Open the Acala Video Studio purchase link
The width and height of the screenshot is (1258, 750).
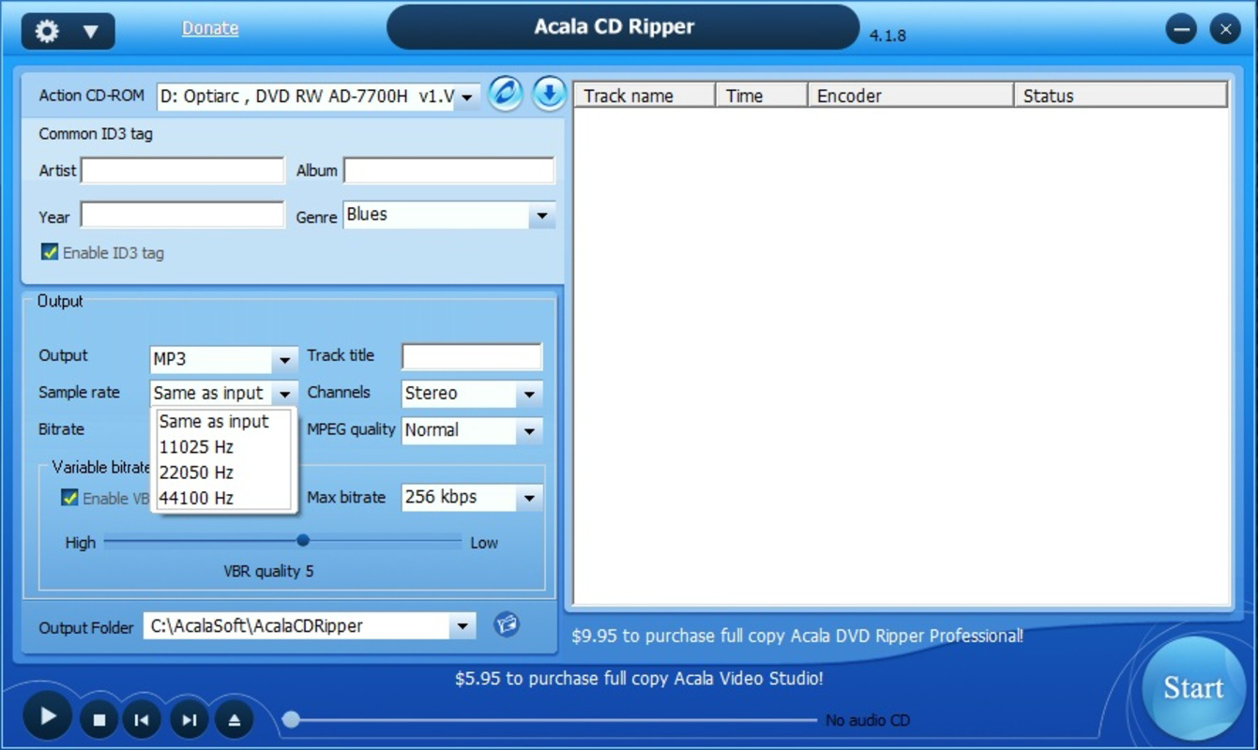(x=639, y=678)
